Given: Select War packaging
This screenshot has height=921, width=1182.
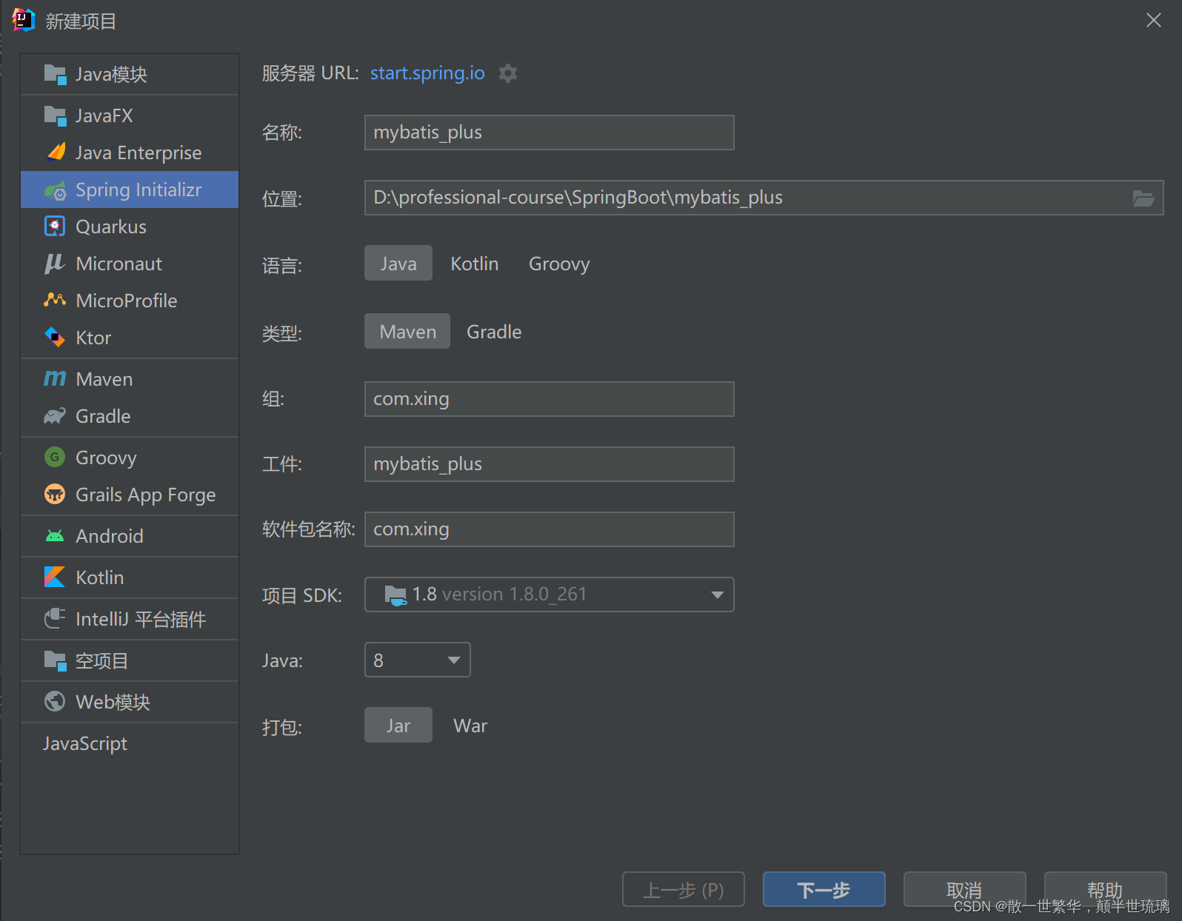Looking at the screenshot, I should tap(470, 726).
